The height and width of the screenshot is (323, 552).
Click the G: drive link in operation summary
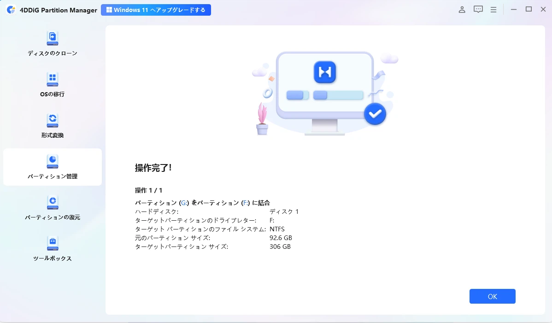pyautogui.click(x=184, y=203)
